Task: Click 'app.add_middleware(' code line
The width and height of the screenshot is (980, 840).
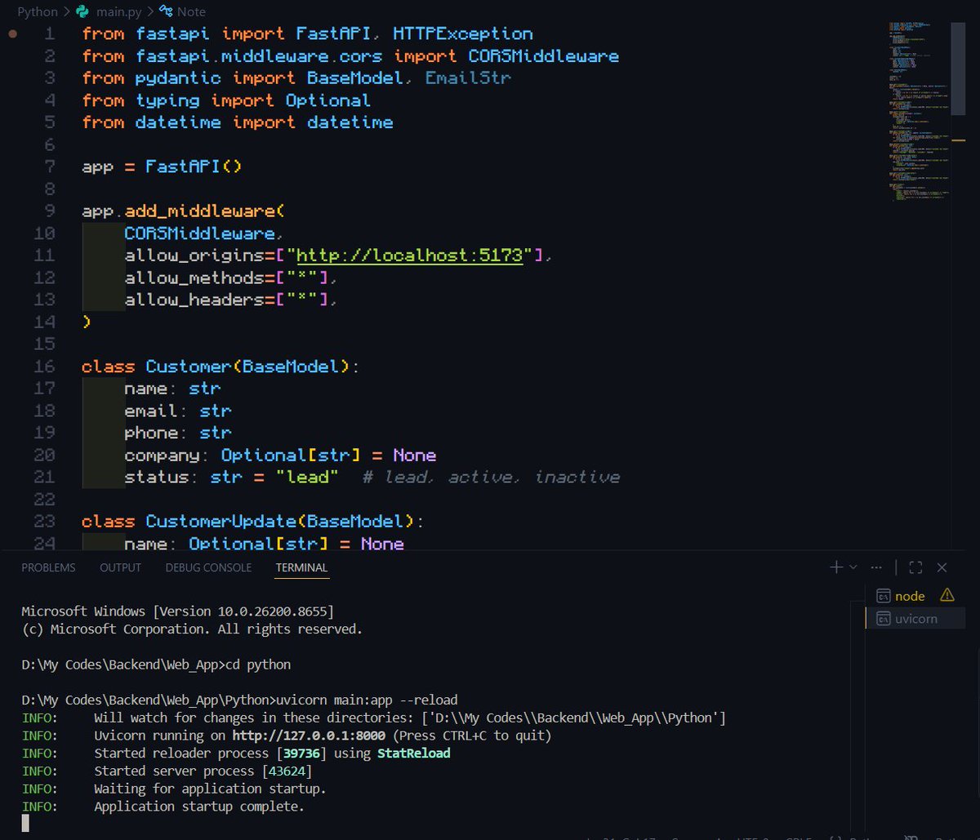Action: (x=183, y=211)
